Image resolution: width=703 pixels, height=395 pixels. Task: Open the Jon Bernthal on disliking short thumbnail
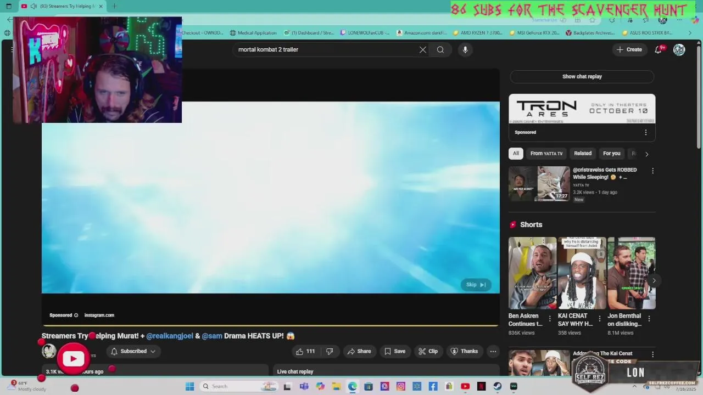pyautogui.click(x=631, y=273)
